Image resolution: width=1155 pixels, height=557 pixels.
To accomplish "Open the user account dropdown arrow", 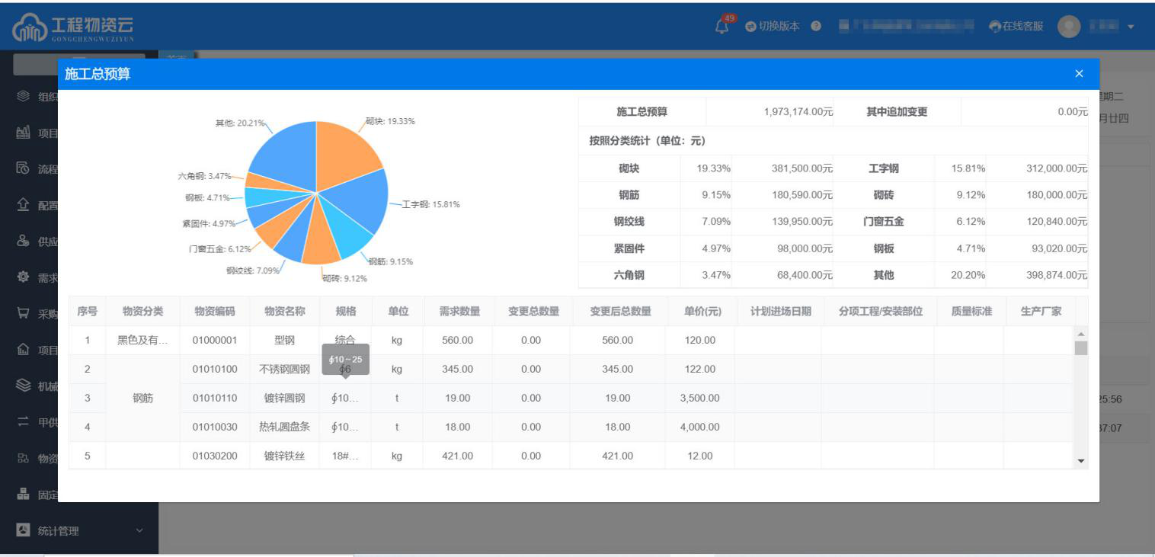I will click(1131, 27).
